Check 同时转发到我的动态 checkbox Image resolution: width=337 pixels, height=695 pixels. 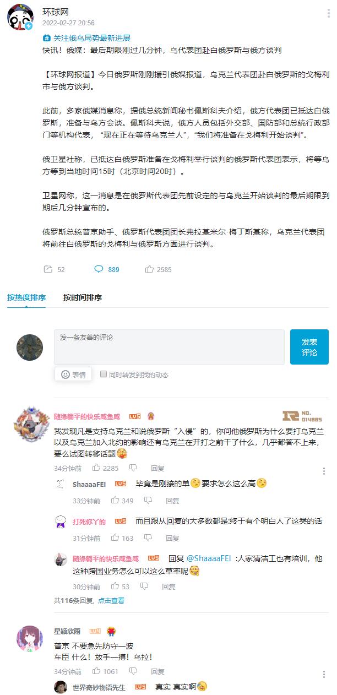pyautogui.click(x=104, y=374)
